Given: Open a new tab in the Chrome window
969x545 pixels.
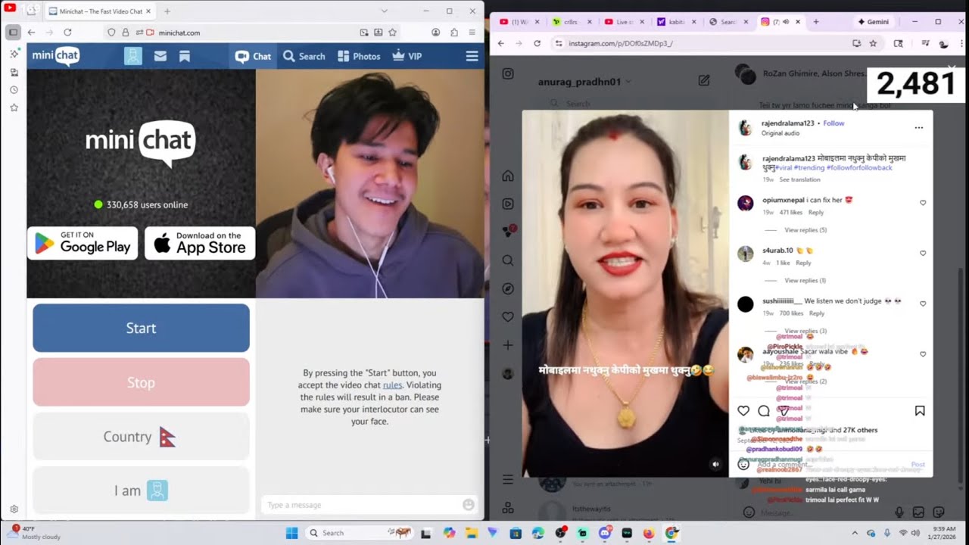Looking at the screenshot, I should tap(815, 22).
